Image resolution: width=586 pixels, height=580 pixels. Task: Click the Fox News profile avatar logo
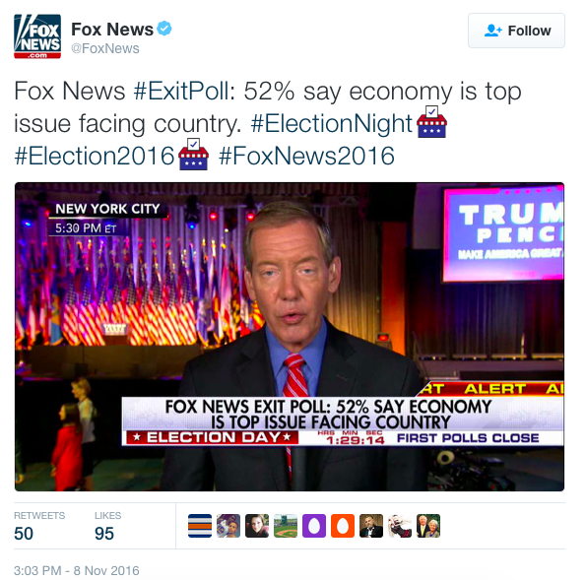pos(37,36)
